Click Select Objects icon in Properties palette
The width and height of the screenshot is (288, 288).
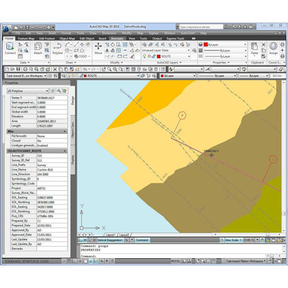[x=59, y=91]
